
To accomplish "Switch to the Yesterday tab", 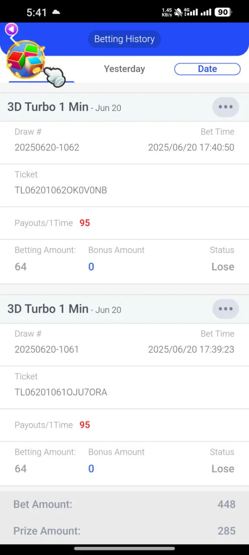I will 124,69.
